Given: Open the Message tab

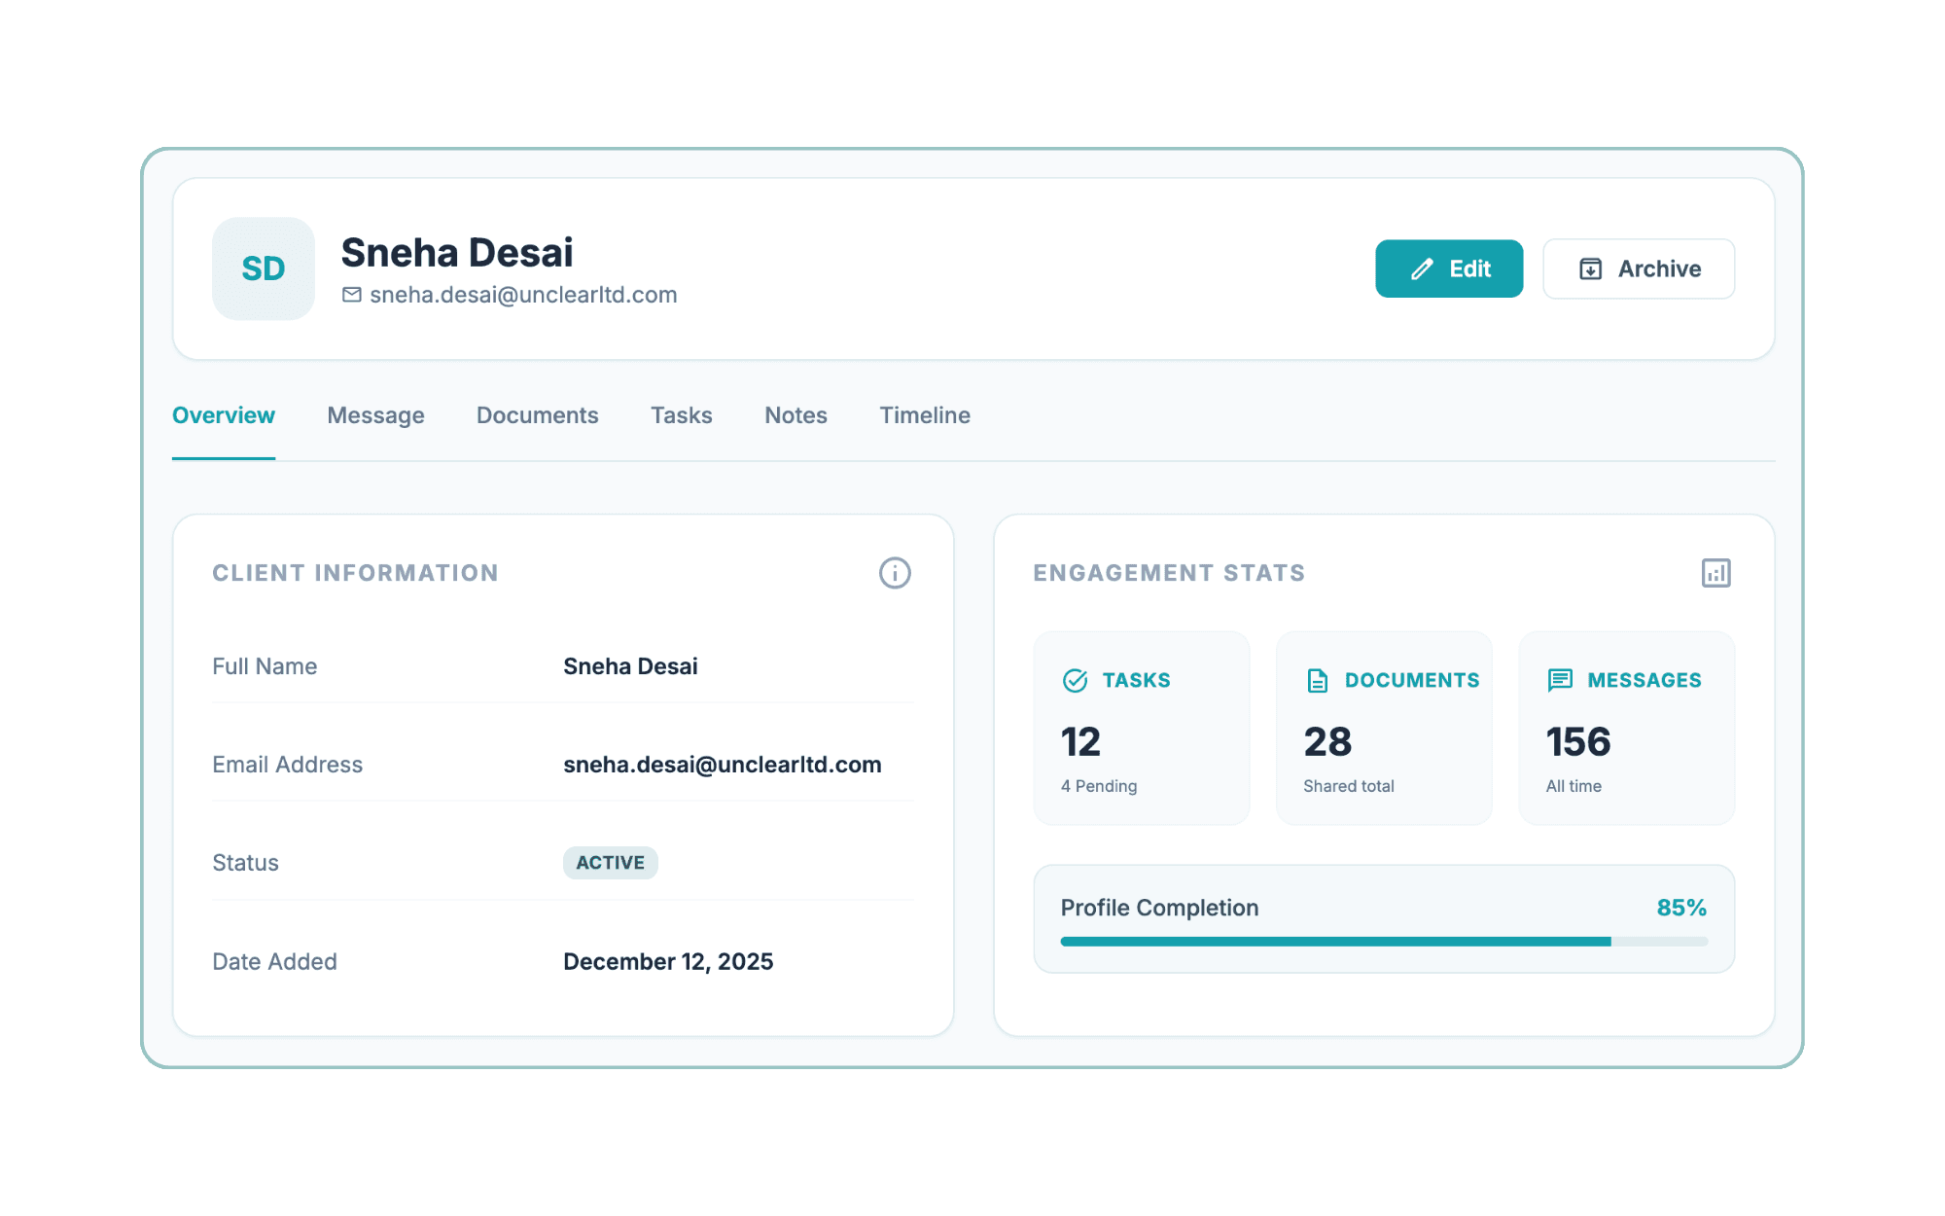Looking at the screenshot, I should pos(375,415).
